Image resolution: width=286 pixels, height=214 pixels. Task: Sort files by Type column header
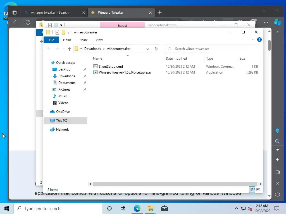209,59
